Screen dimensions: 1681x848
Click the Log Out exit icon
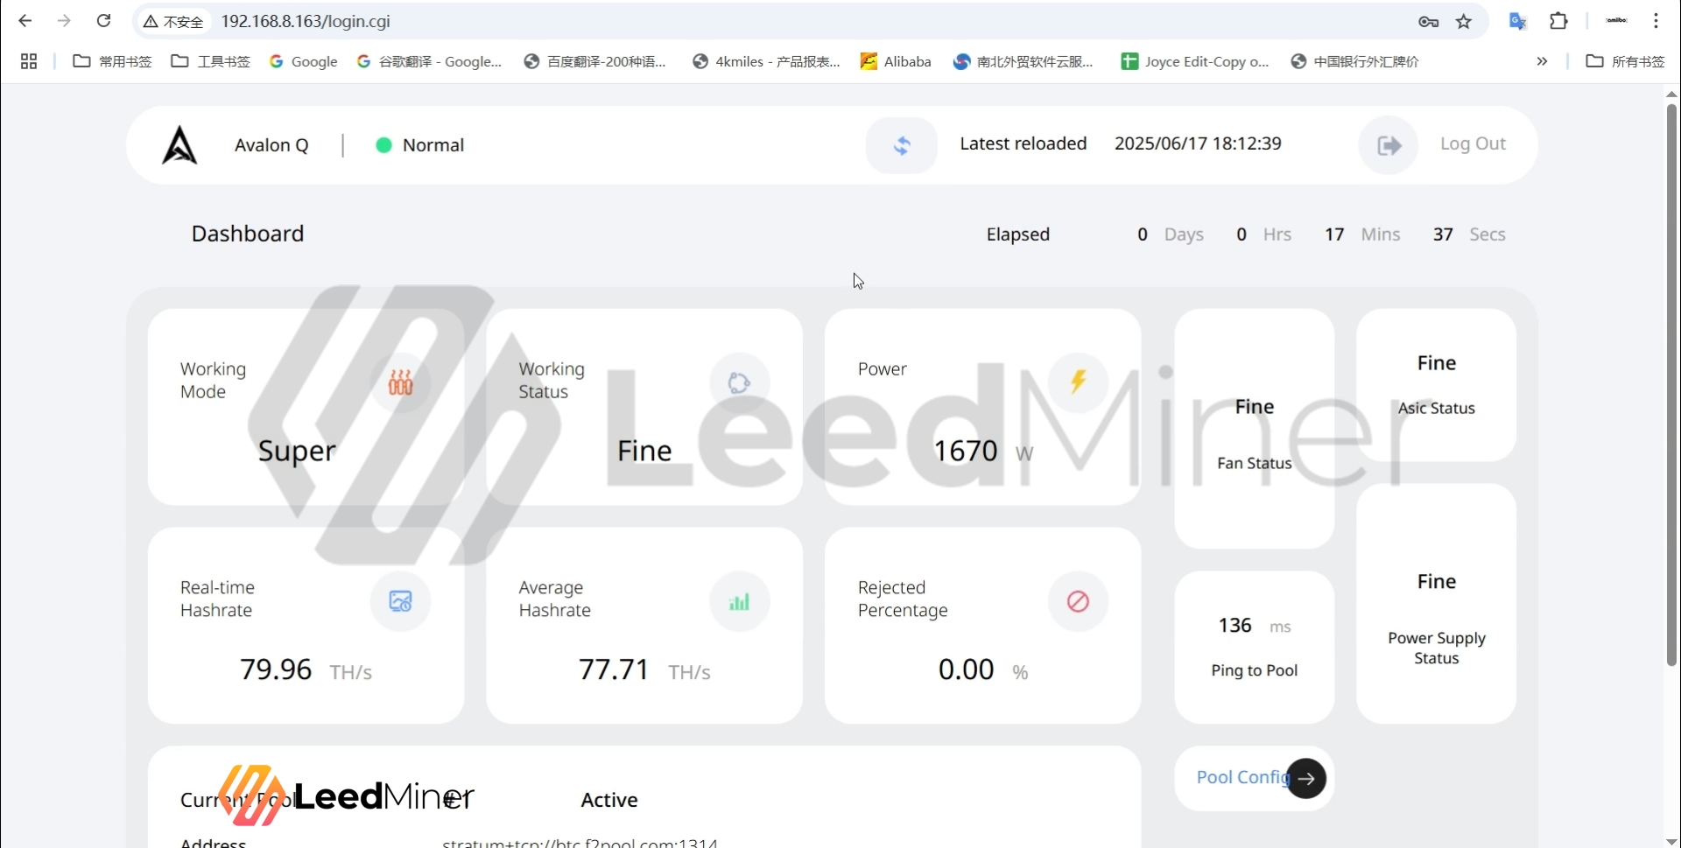click(x=1389, y=145)
